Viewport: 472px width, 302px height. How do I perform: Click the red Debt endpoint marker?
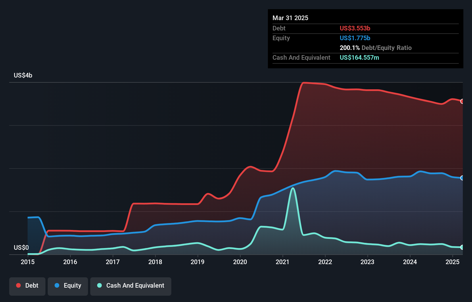tap(462, 101)
